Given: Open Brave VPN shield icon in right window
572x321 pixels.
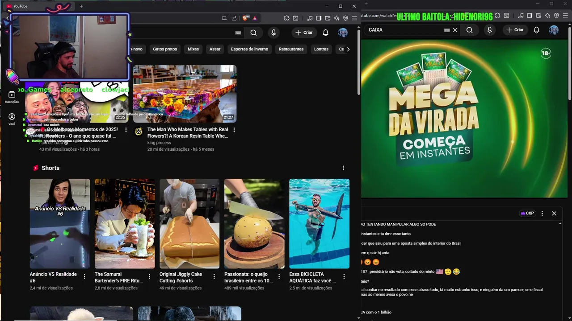Looking at the screenshot, I should click(556, 16).
